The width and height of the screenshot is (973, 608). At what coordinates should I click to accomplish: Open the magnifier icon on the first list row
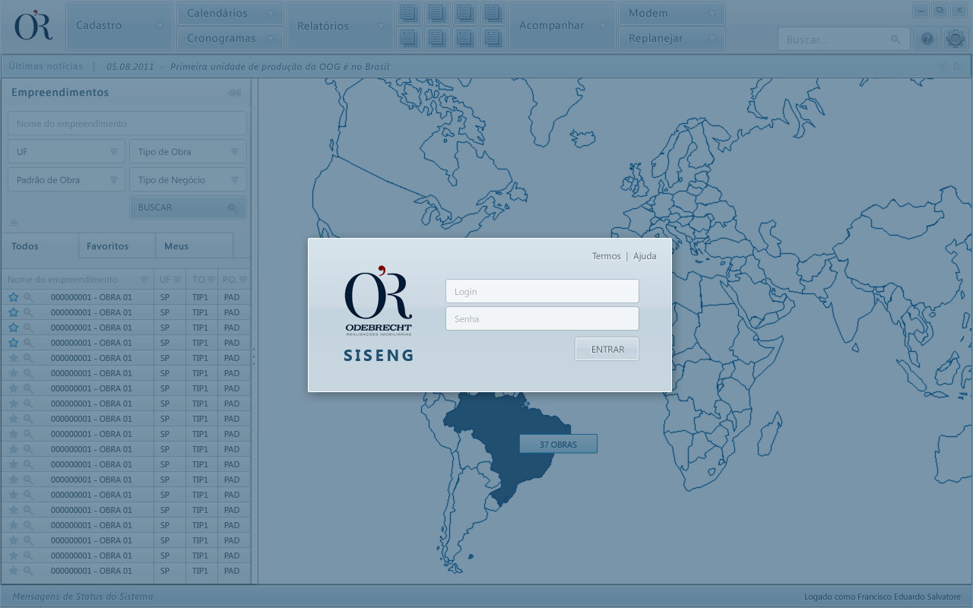(28, 297)
